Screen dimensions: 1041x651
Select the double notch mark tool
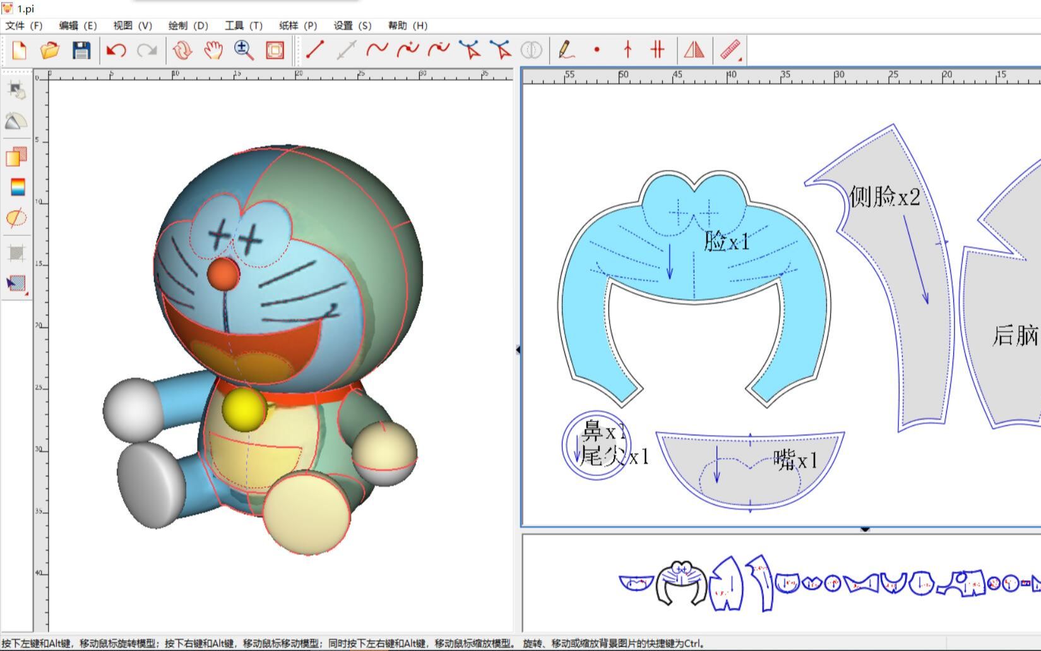[658, 50]
